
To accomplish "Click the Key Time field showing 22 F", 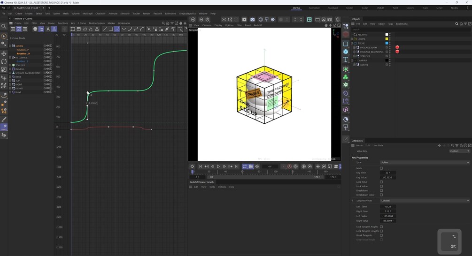I will [388, 173].
